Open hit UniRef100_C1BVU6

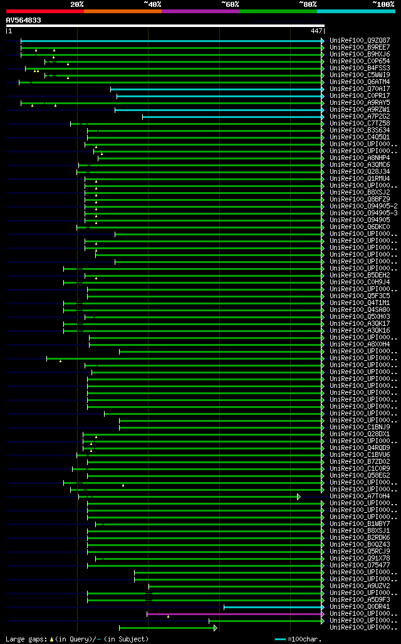[360, 454]
